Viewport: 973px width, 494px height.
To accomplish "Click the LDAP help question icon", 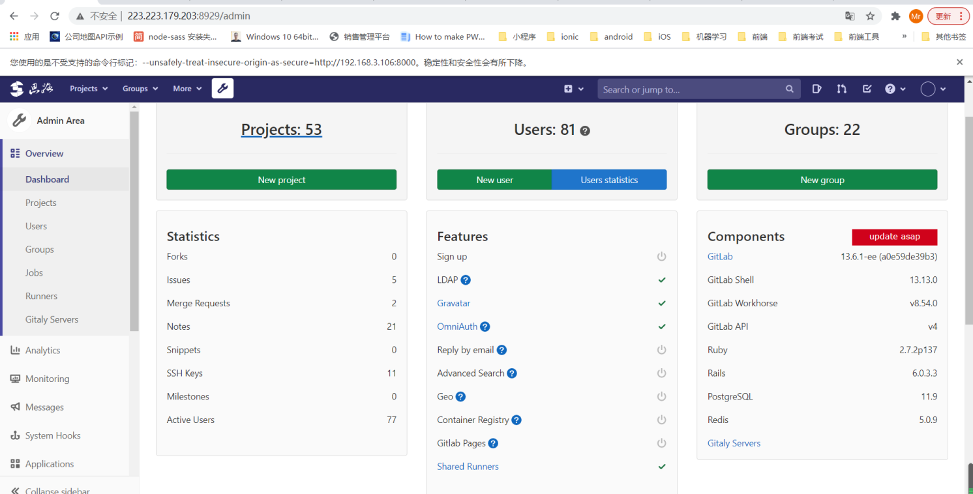I will click(466, 280).
